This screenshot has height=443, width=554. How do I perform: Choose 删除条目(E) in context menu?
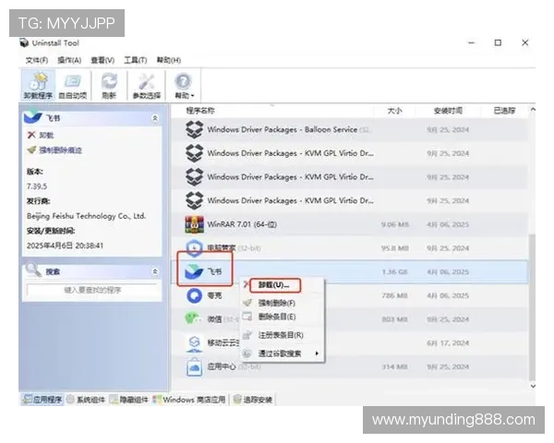point(277,317)
